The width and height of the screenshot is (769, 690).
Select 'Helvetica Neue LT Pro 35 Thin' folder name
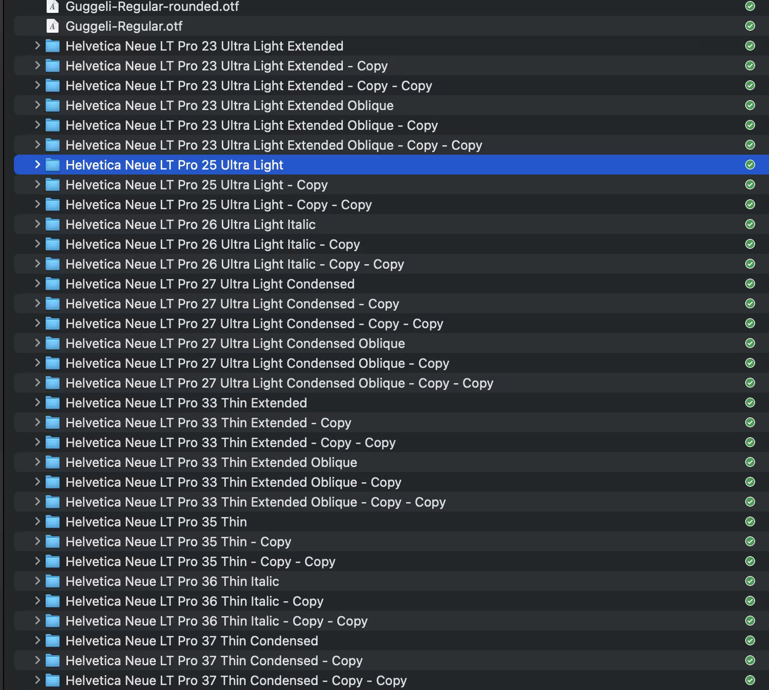pos(156,522)
